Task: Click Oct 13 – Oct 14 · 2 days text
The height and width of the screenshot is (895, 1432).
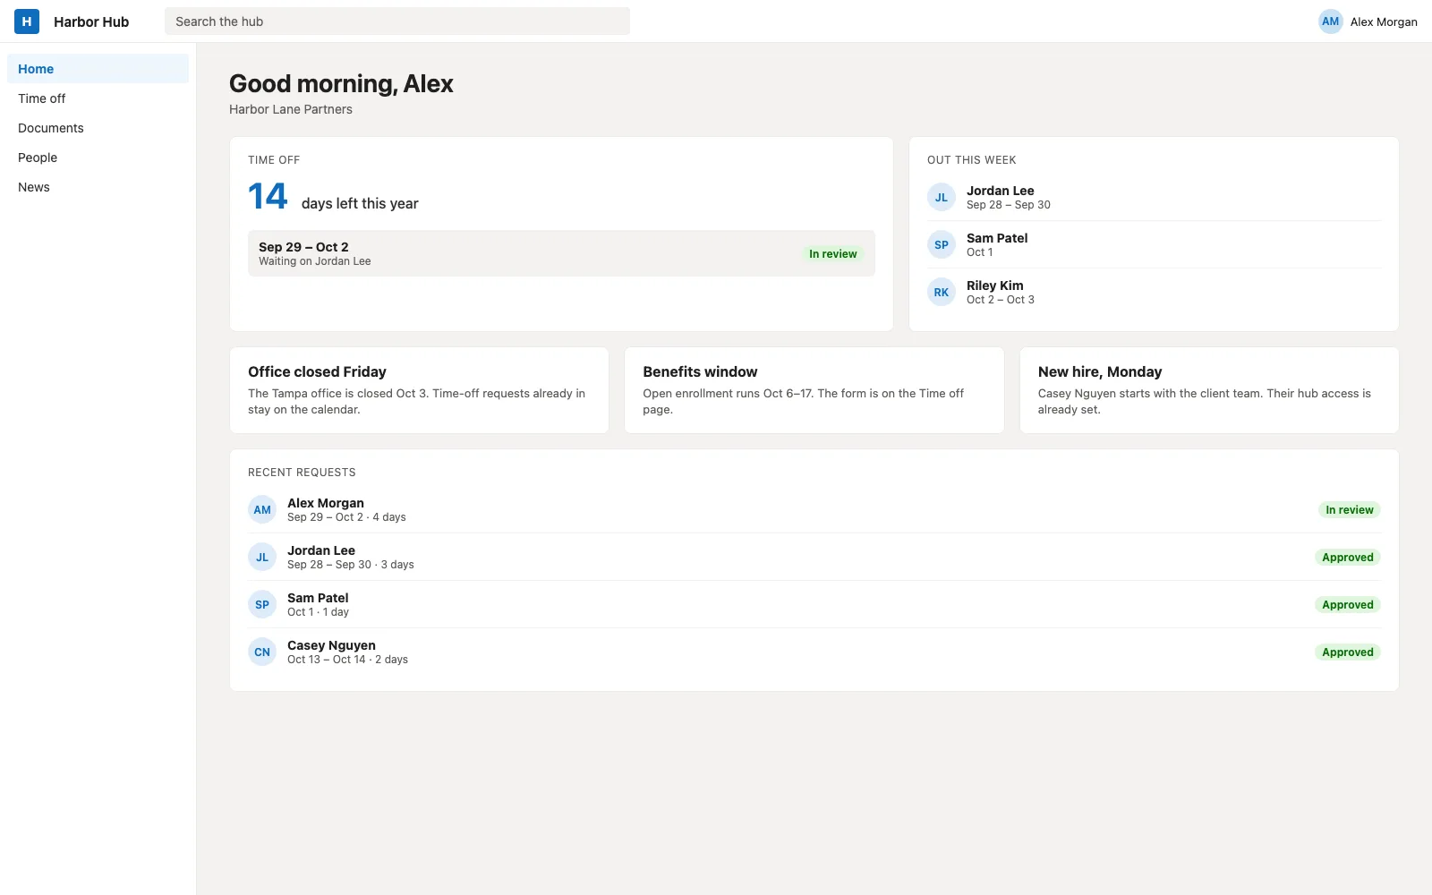Action: pyautogui.click(x=347, y=660)
